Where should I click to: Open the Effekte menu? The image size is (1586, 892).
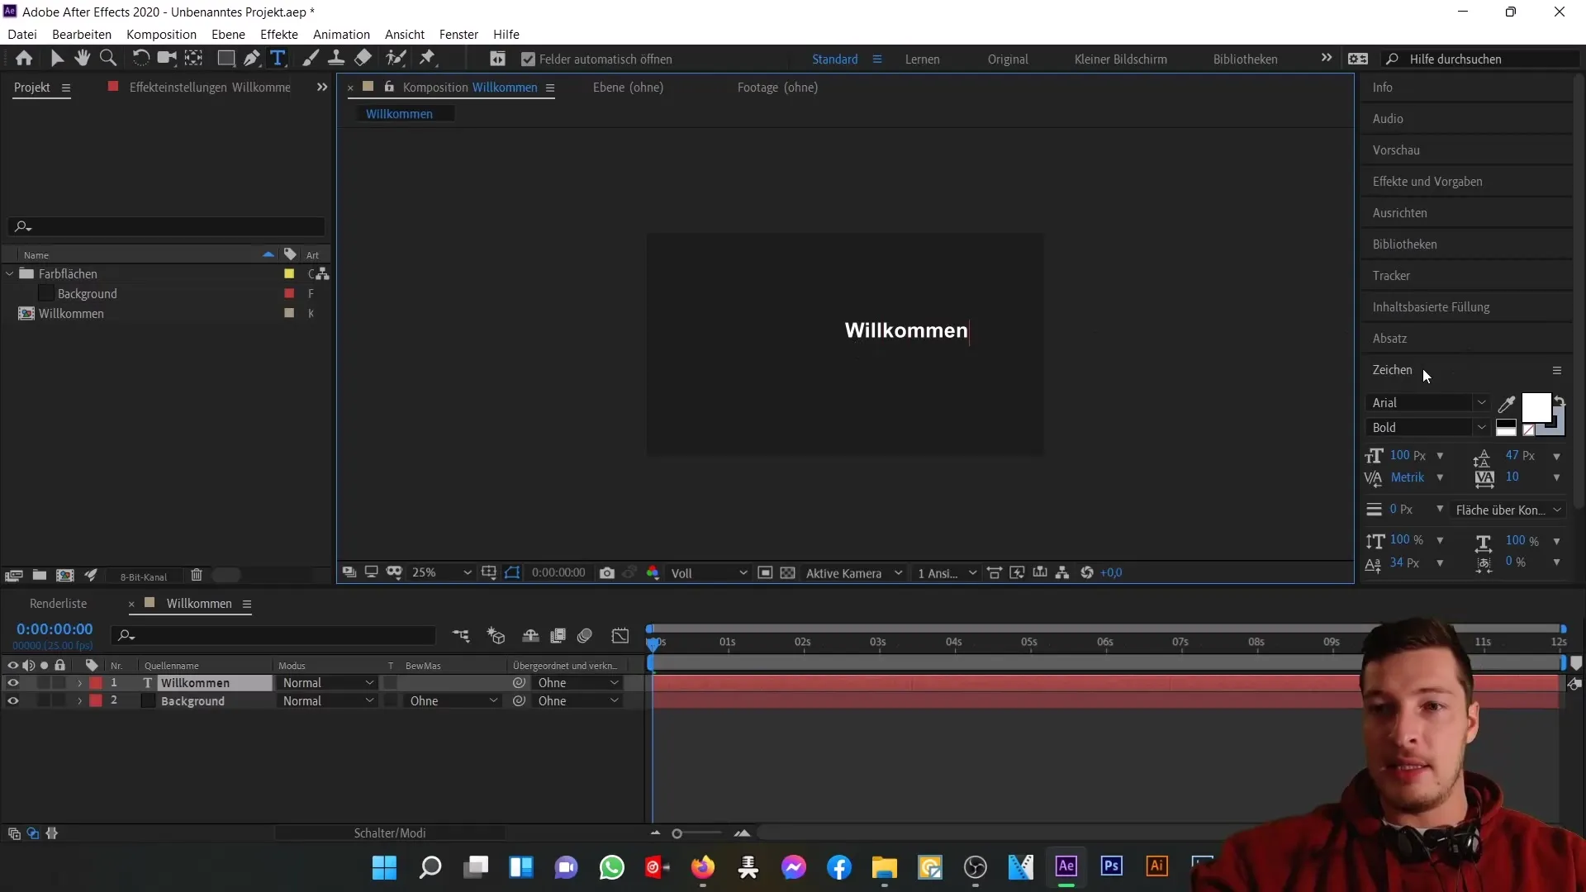point(279,35)
